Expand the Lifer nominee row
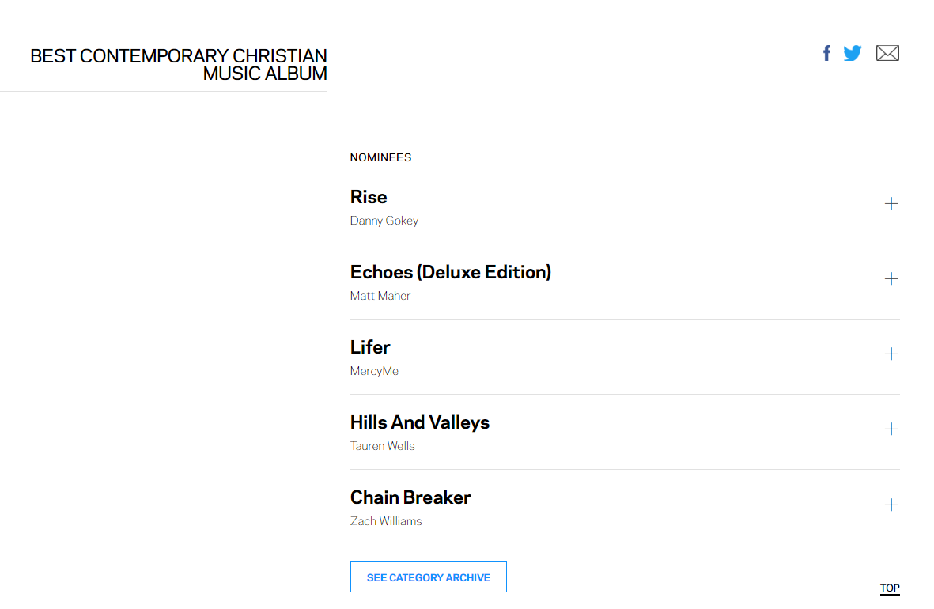 pos(891,354)
